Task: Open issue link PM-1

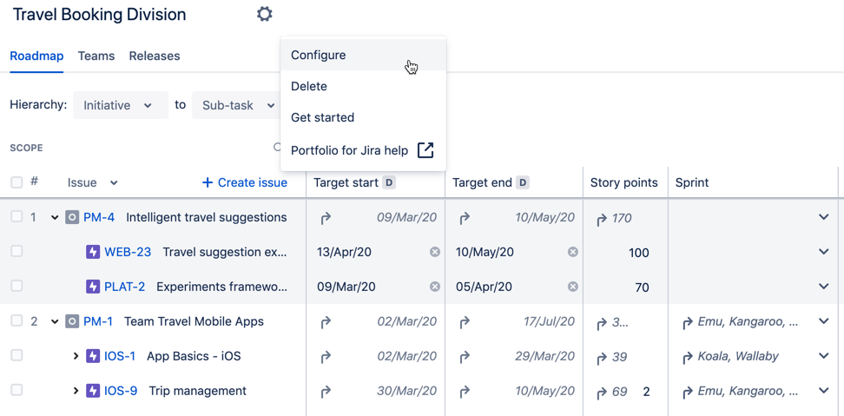Action: tap(98, 322)
